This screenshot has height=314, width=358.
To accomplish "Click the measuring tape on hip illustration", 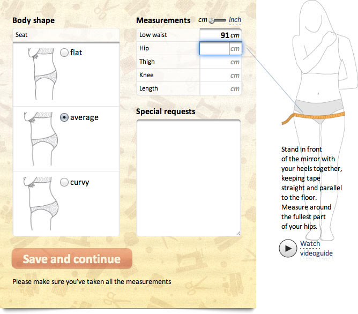I will (315, 114).
